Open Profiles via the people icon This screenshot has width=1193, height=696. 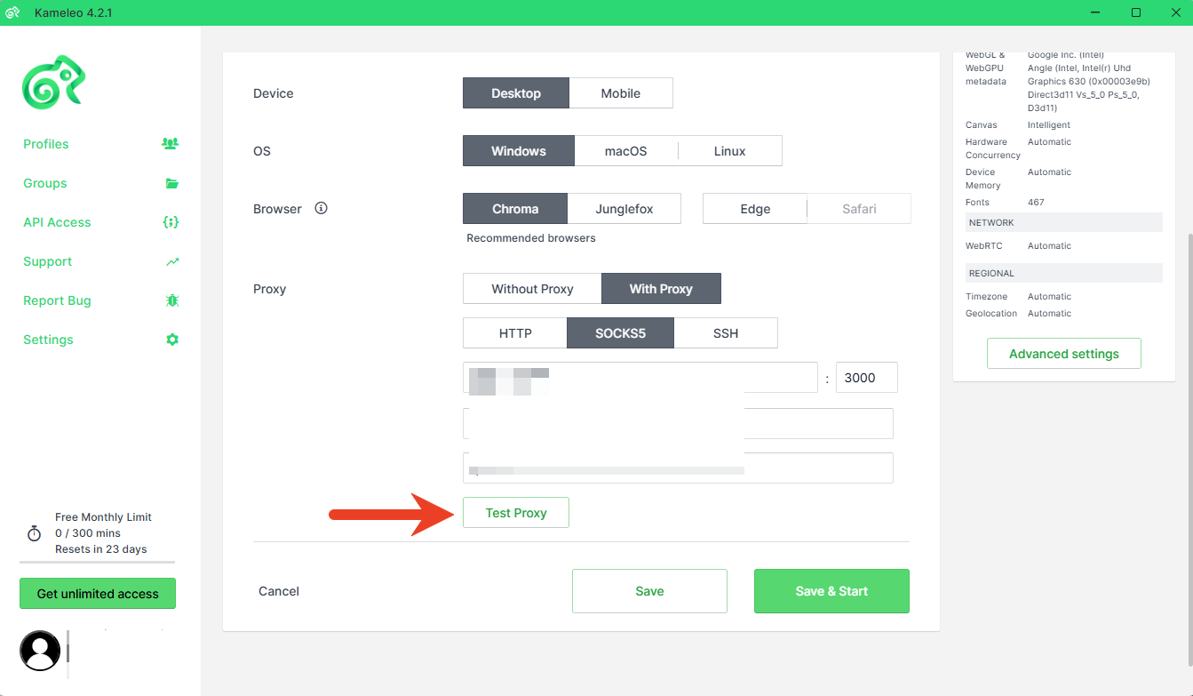171,144
